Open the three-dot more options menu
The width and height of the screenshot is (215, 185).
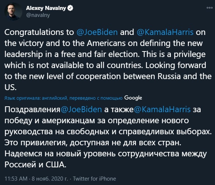point(209,8)
